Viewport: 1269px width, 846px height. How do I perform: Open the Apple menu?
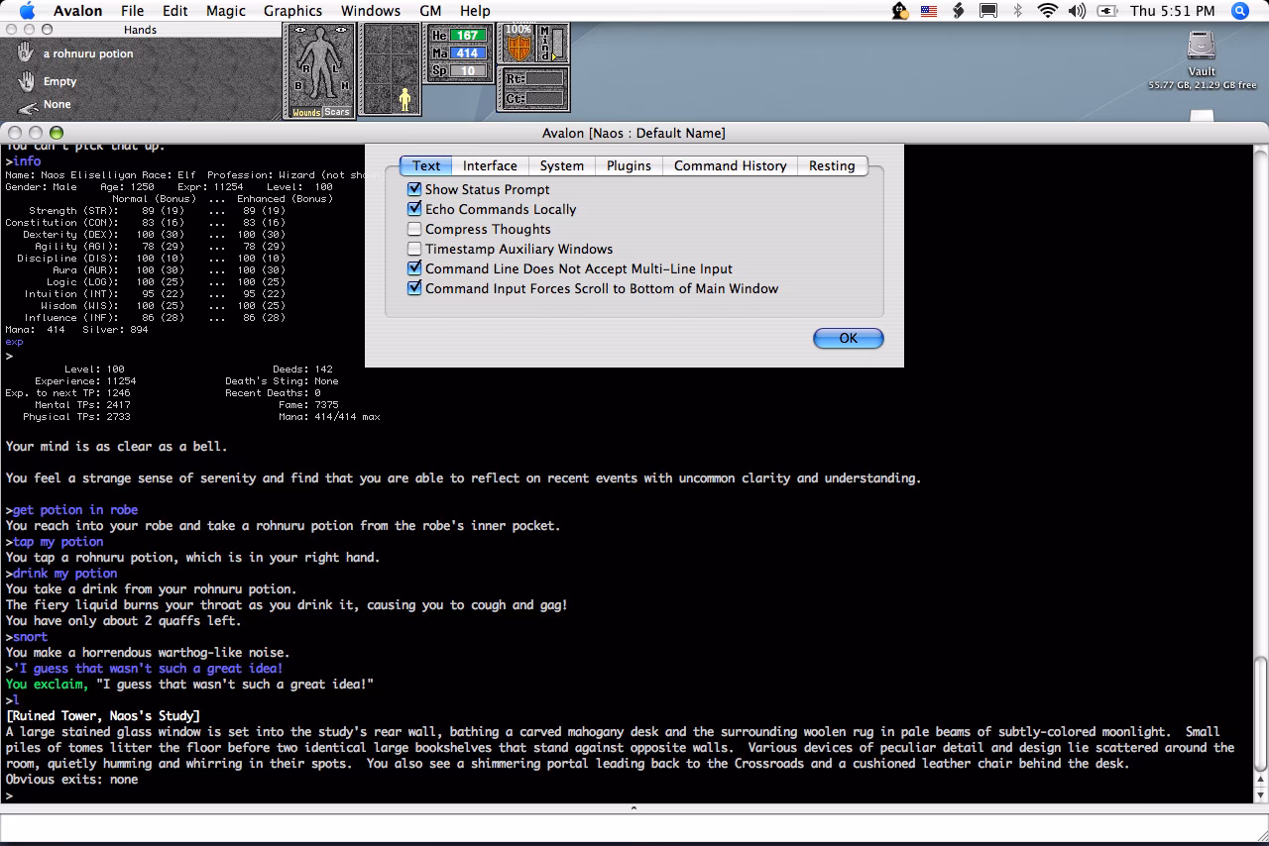click(x=27, y=11)
